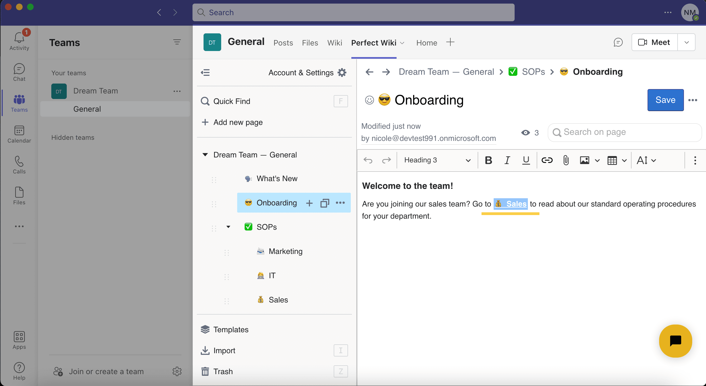706x386 pixels.
Task: Collapse the SOPs tree node
Action: [228, 227]
